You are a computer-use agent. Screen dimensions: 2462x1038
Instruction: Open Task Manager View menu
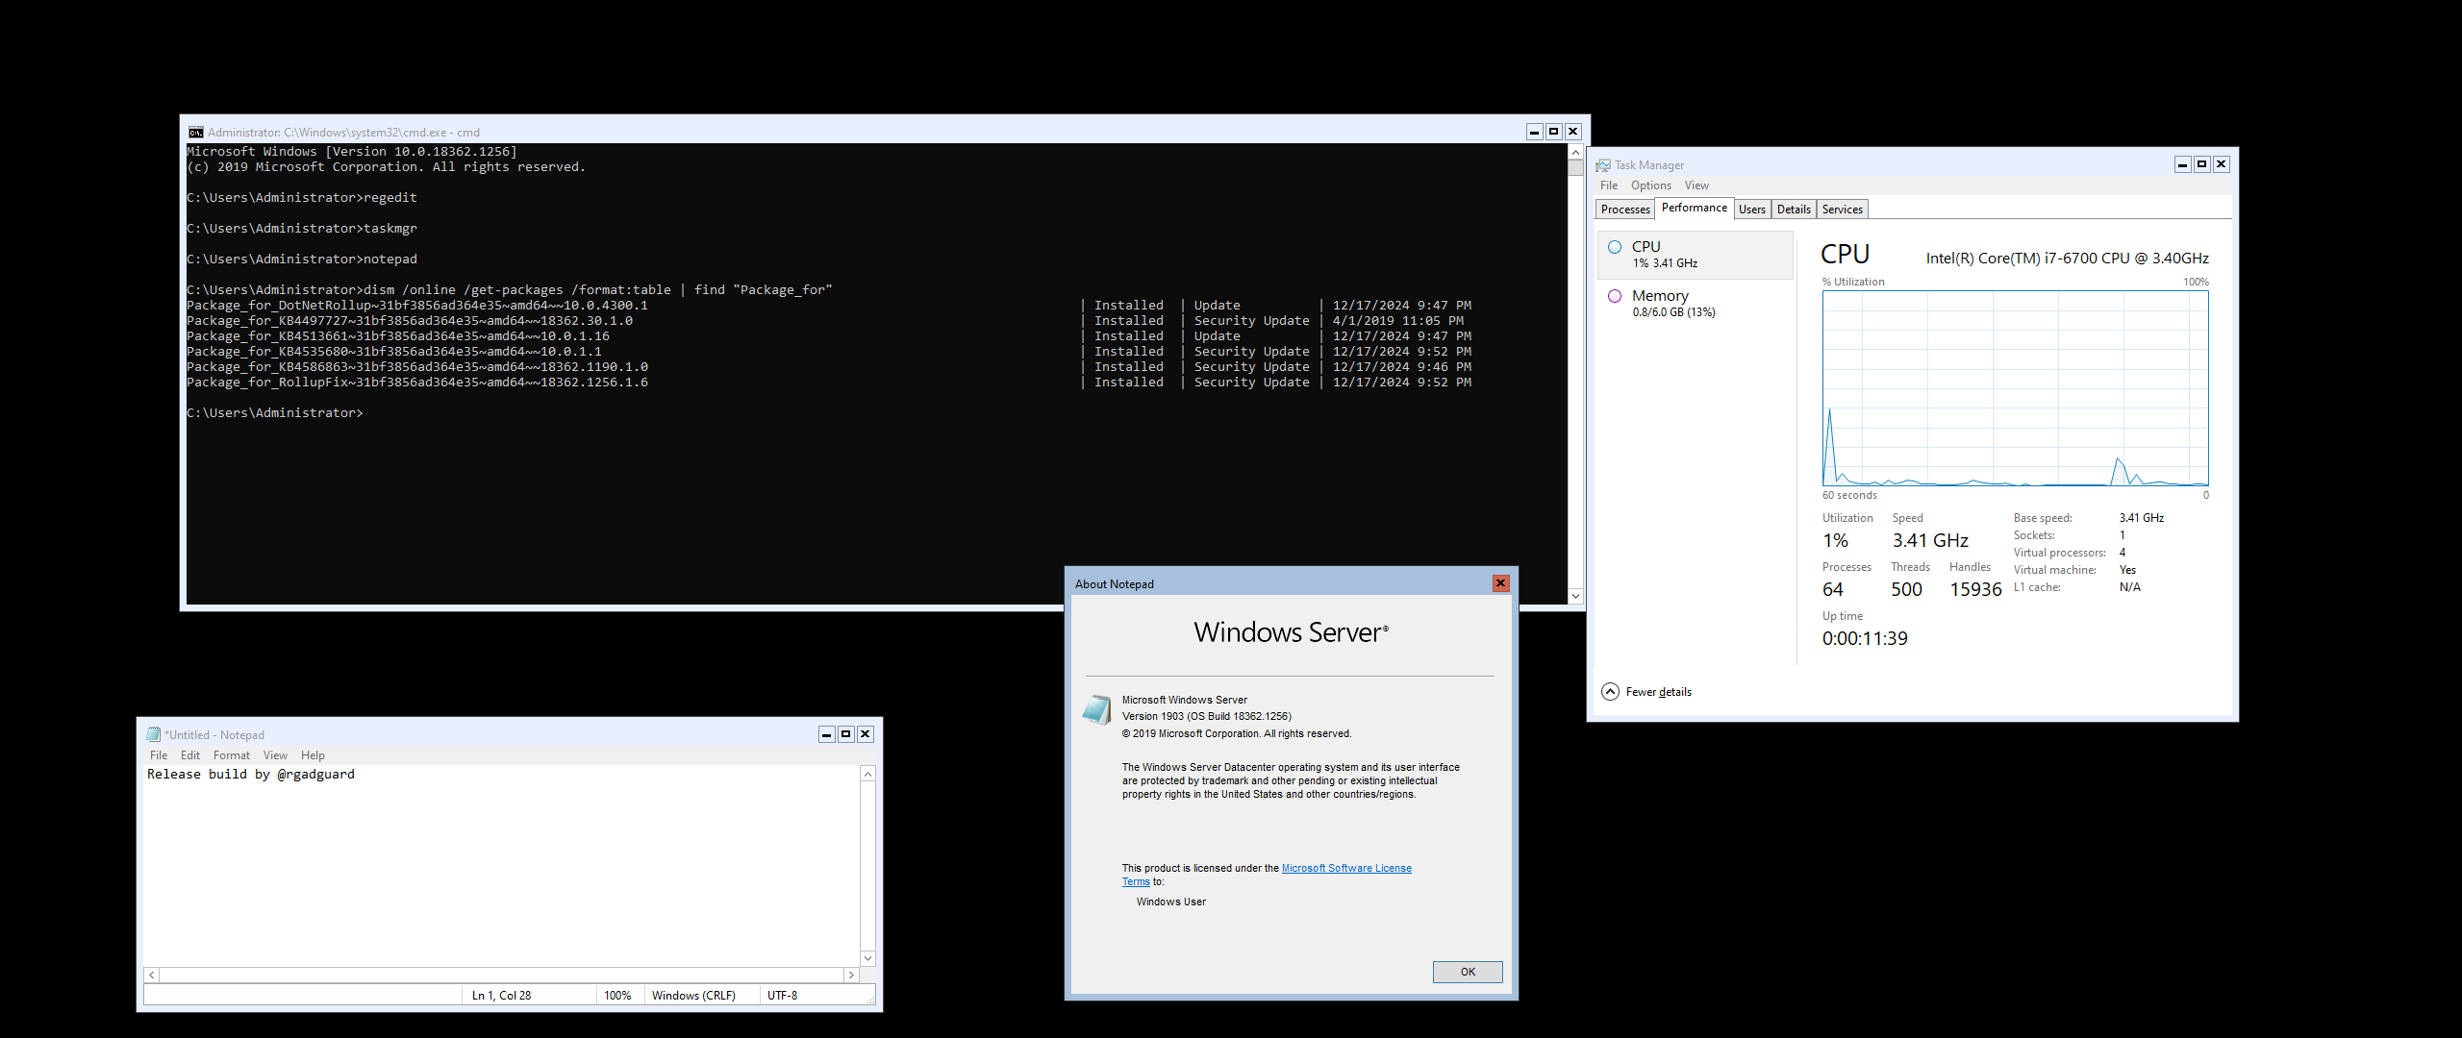click(x=1696, y=185)
